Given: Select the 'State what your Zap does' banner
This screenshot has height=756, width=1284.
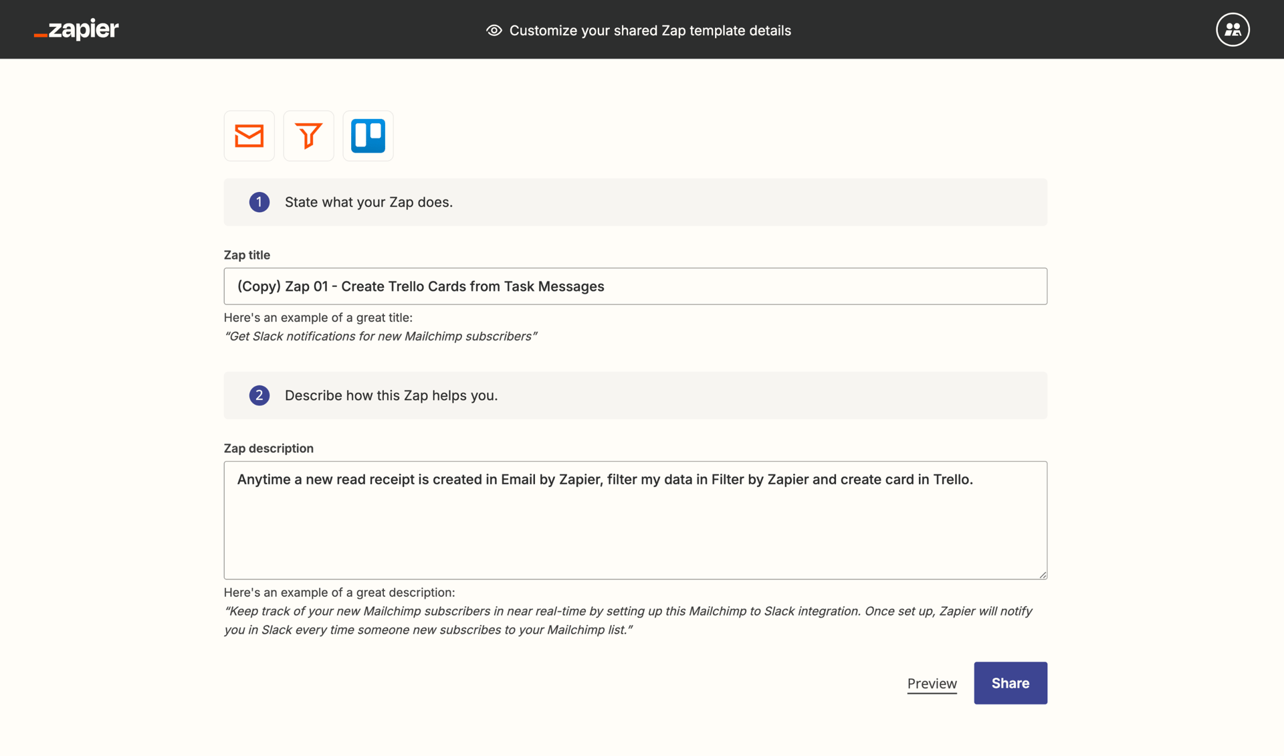Looking at the screenshot, I should click(x=635, y=201).
